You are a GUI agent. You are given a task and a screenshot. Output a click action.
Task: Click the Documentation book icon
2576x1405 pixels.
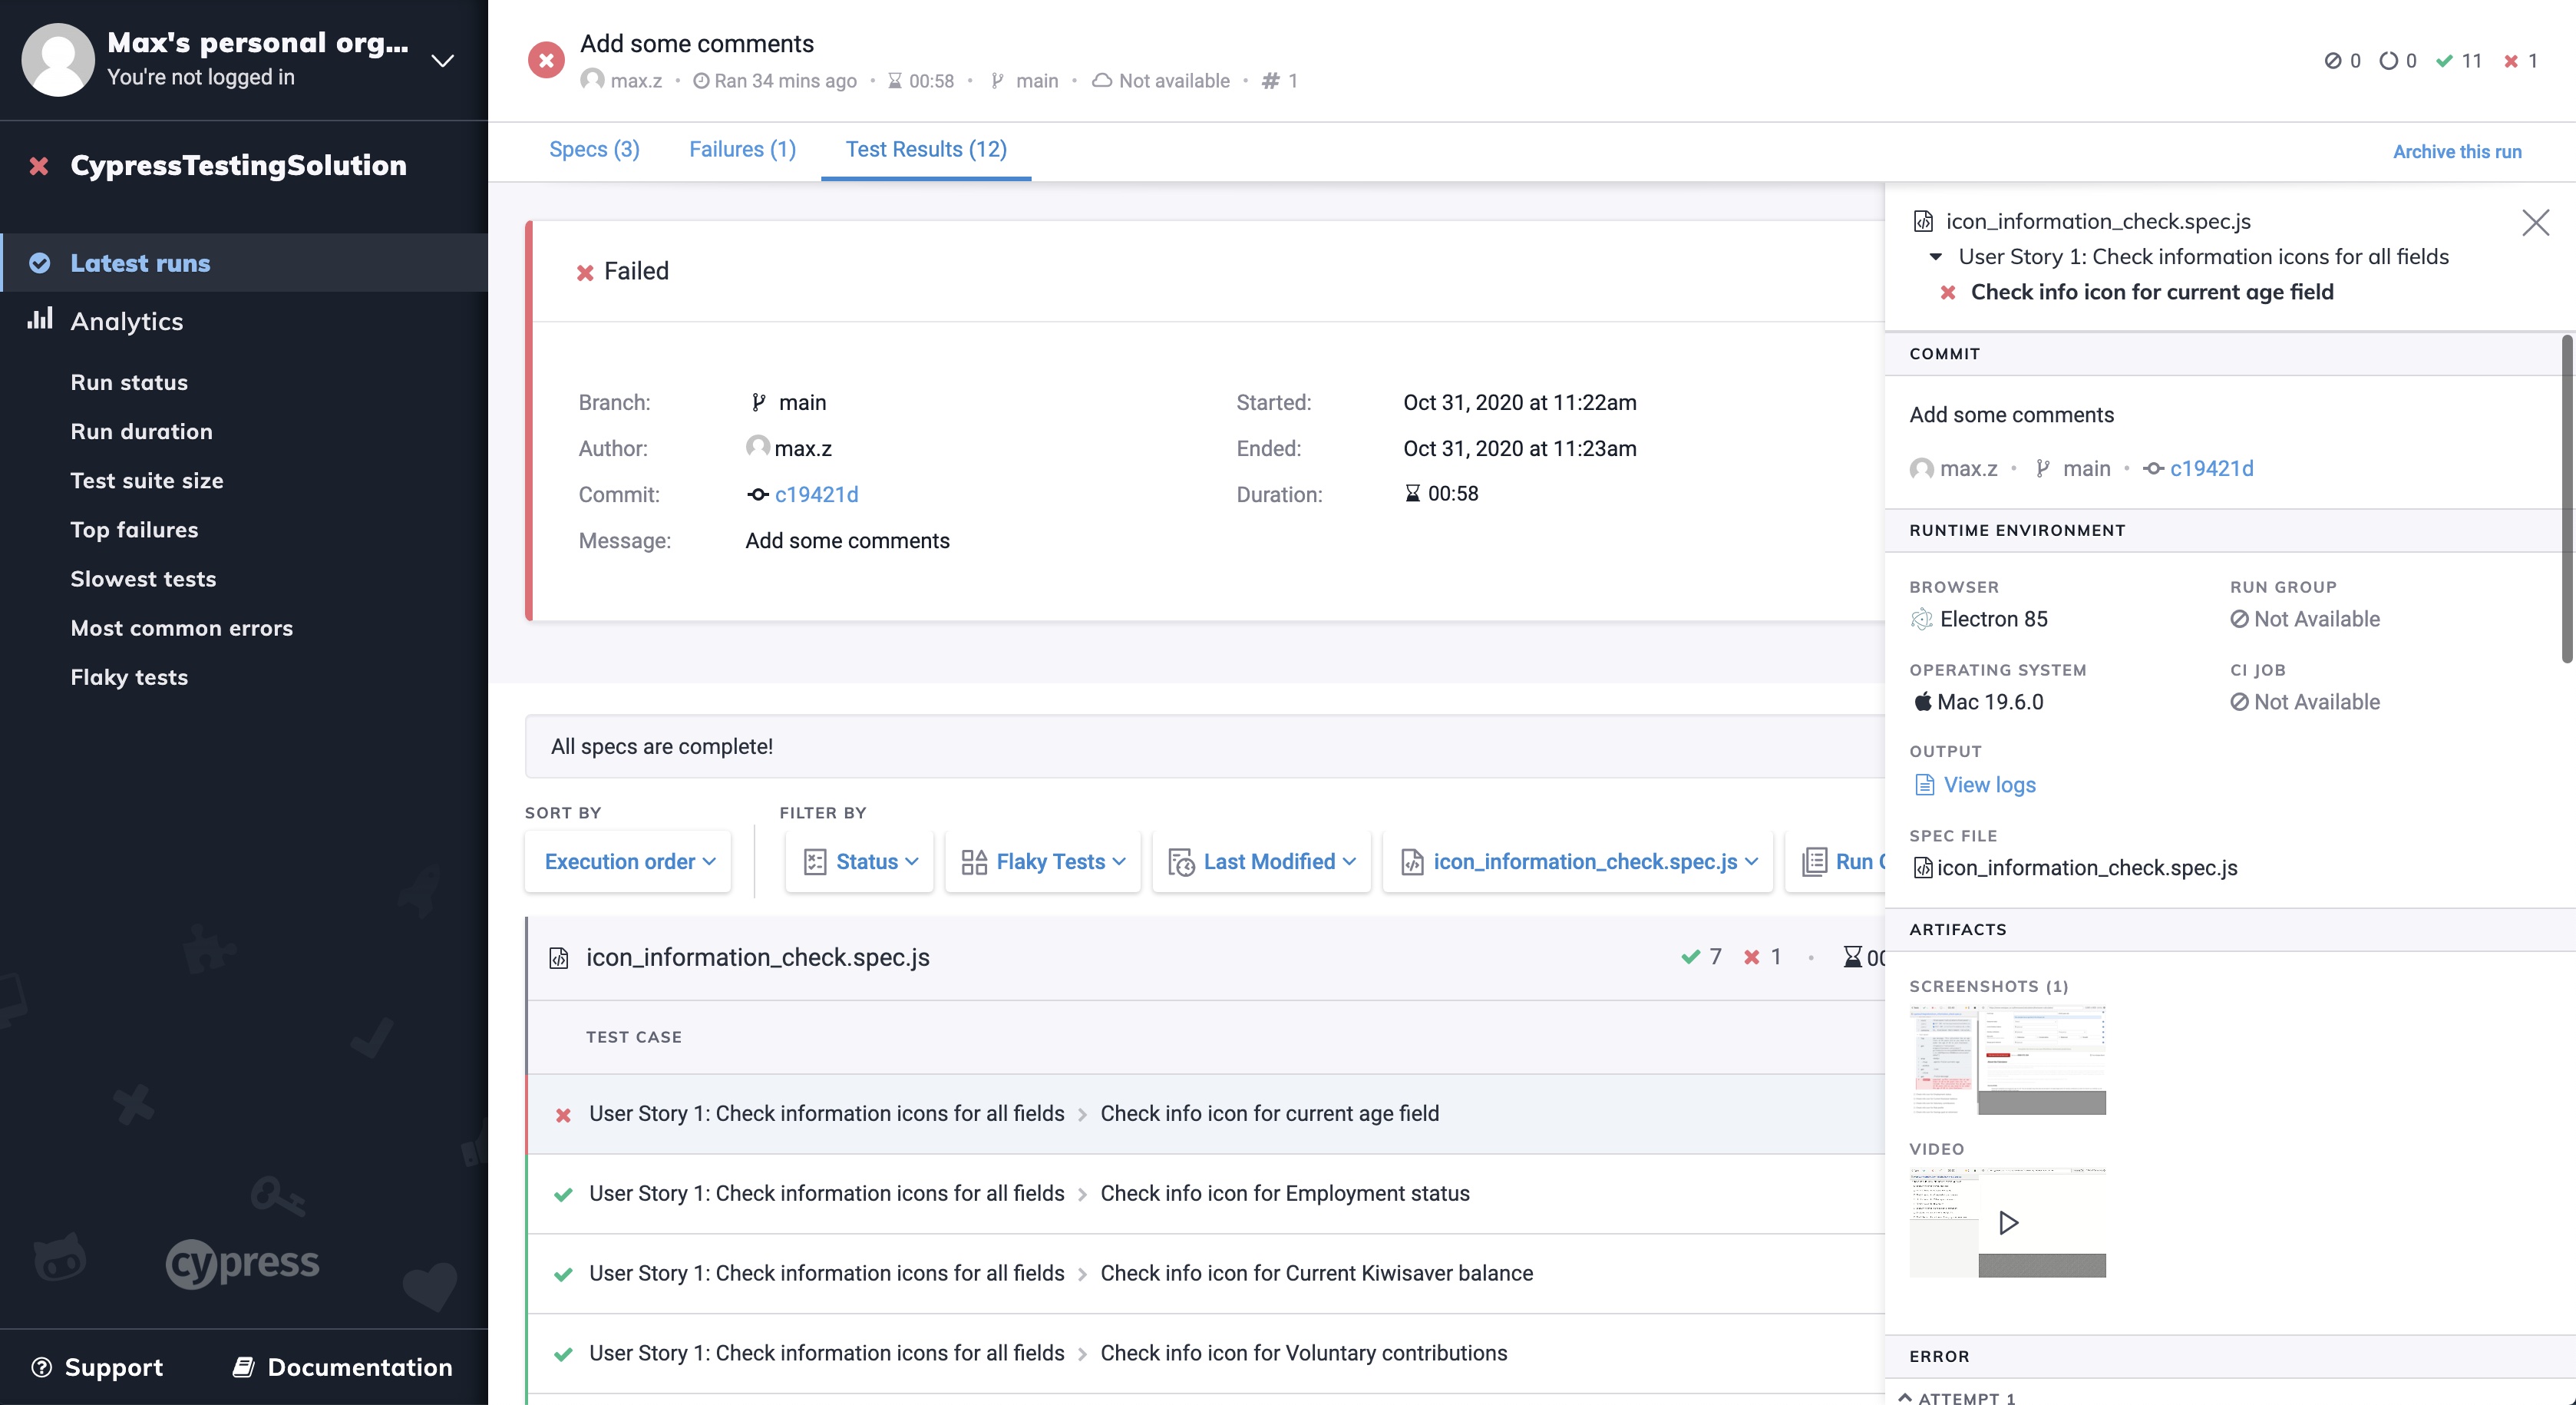[x=243, y=1367]
